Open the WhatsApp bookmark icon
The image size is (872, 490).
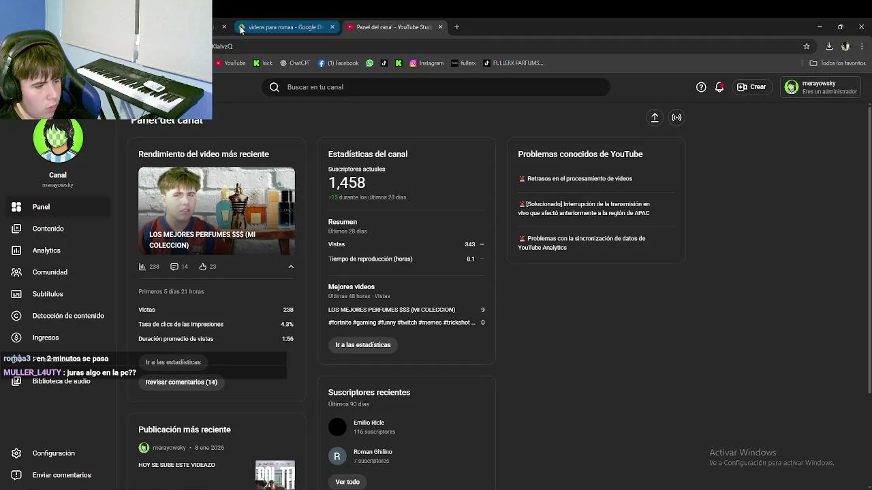coord(370,63)
